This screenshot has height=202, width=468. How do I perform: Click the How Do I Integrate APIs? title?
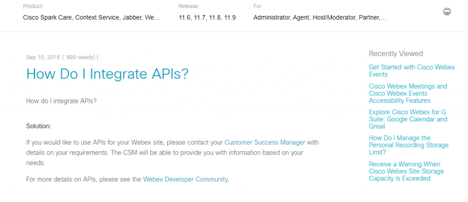tap(107, 74)
